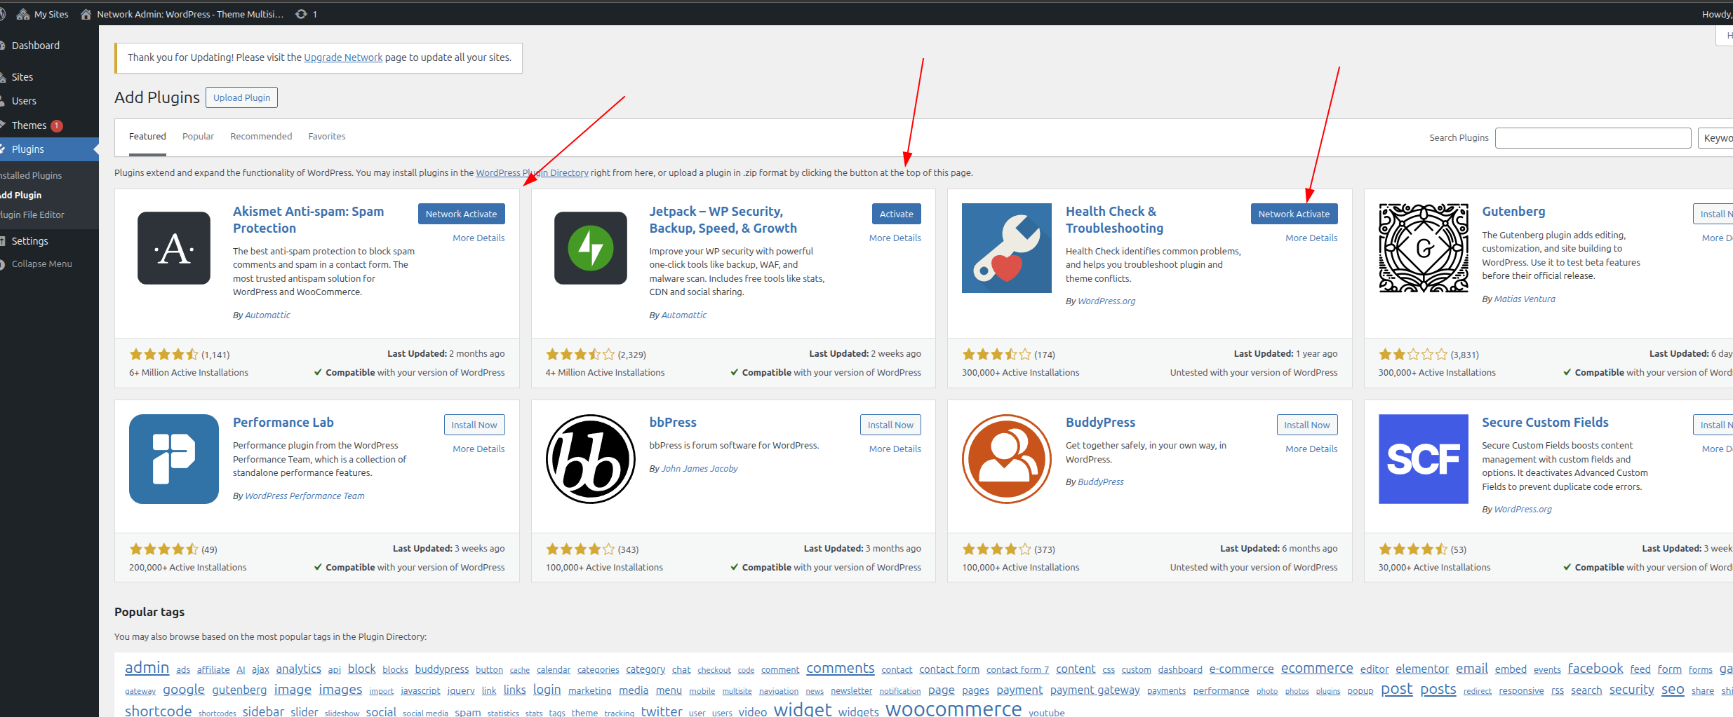Click the Secure Custom Fields SCF icon
Viewport: 1733px width, 717px height.
[x=1423, y=459]
